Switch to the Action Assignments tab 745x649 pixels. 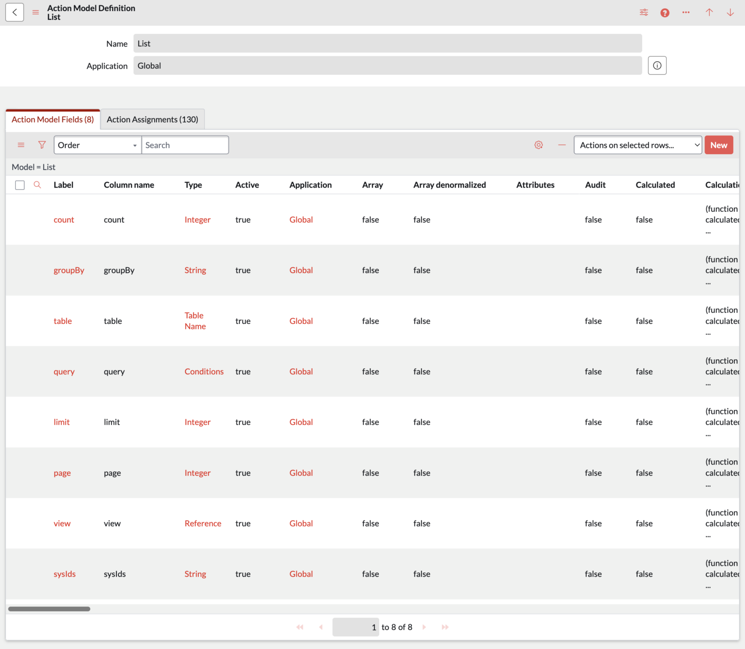click(152, 119)
